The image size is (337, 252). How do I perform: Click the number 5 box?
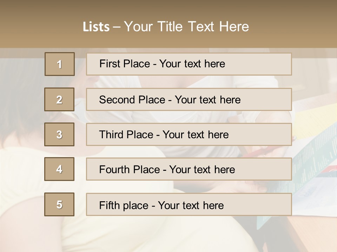[x=59, y=204]
